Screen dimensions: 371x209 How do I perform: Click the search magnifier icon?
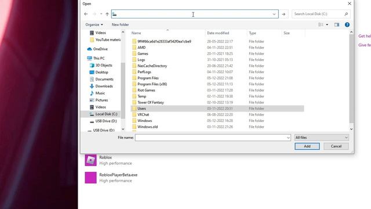pos(346,14)
